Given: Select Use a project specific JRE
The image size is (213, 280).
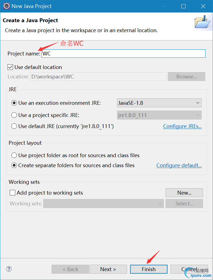Looking at the screenshot, I should [x=14, y=115].
